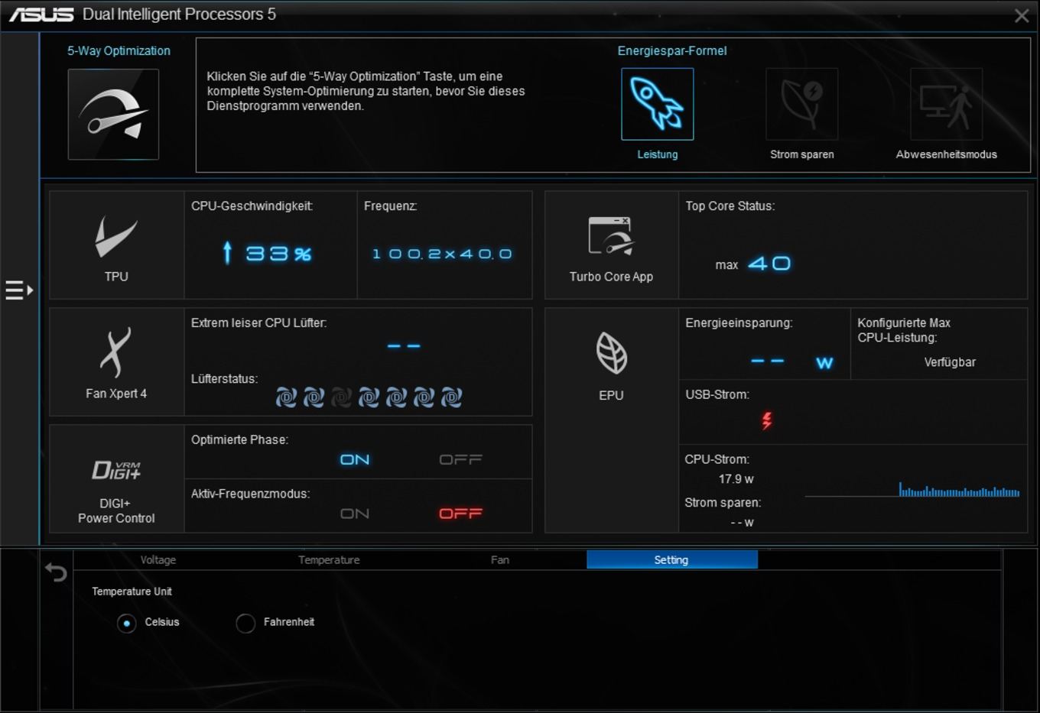Viewport: 1040px width, 713px height.
Task: Open the Turbo Core App module
Action: [x=611, y=245]
